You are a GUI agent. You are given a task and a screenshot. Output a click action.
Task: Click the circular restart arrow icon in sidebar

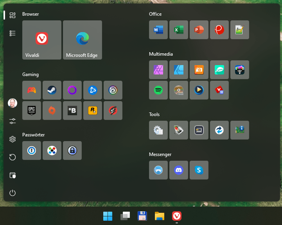tap(13, 157)
